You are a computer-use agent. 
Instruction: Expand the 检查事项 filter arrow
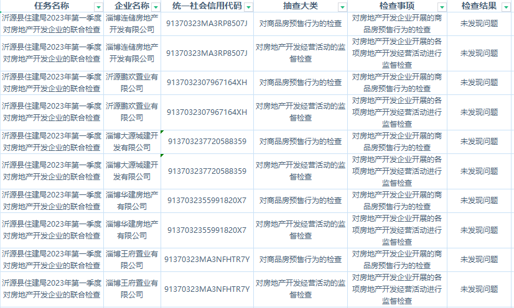442,7
